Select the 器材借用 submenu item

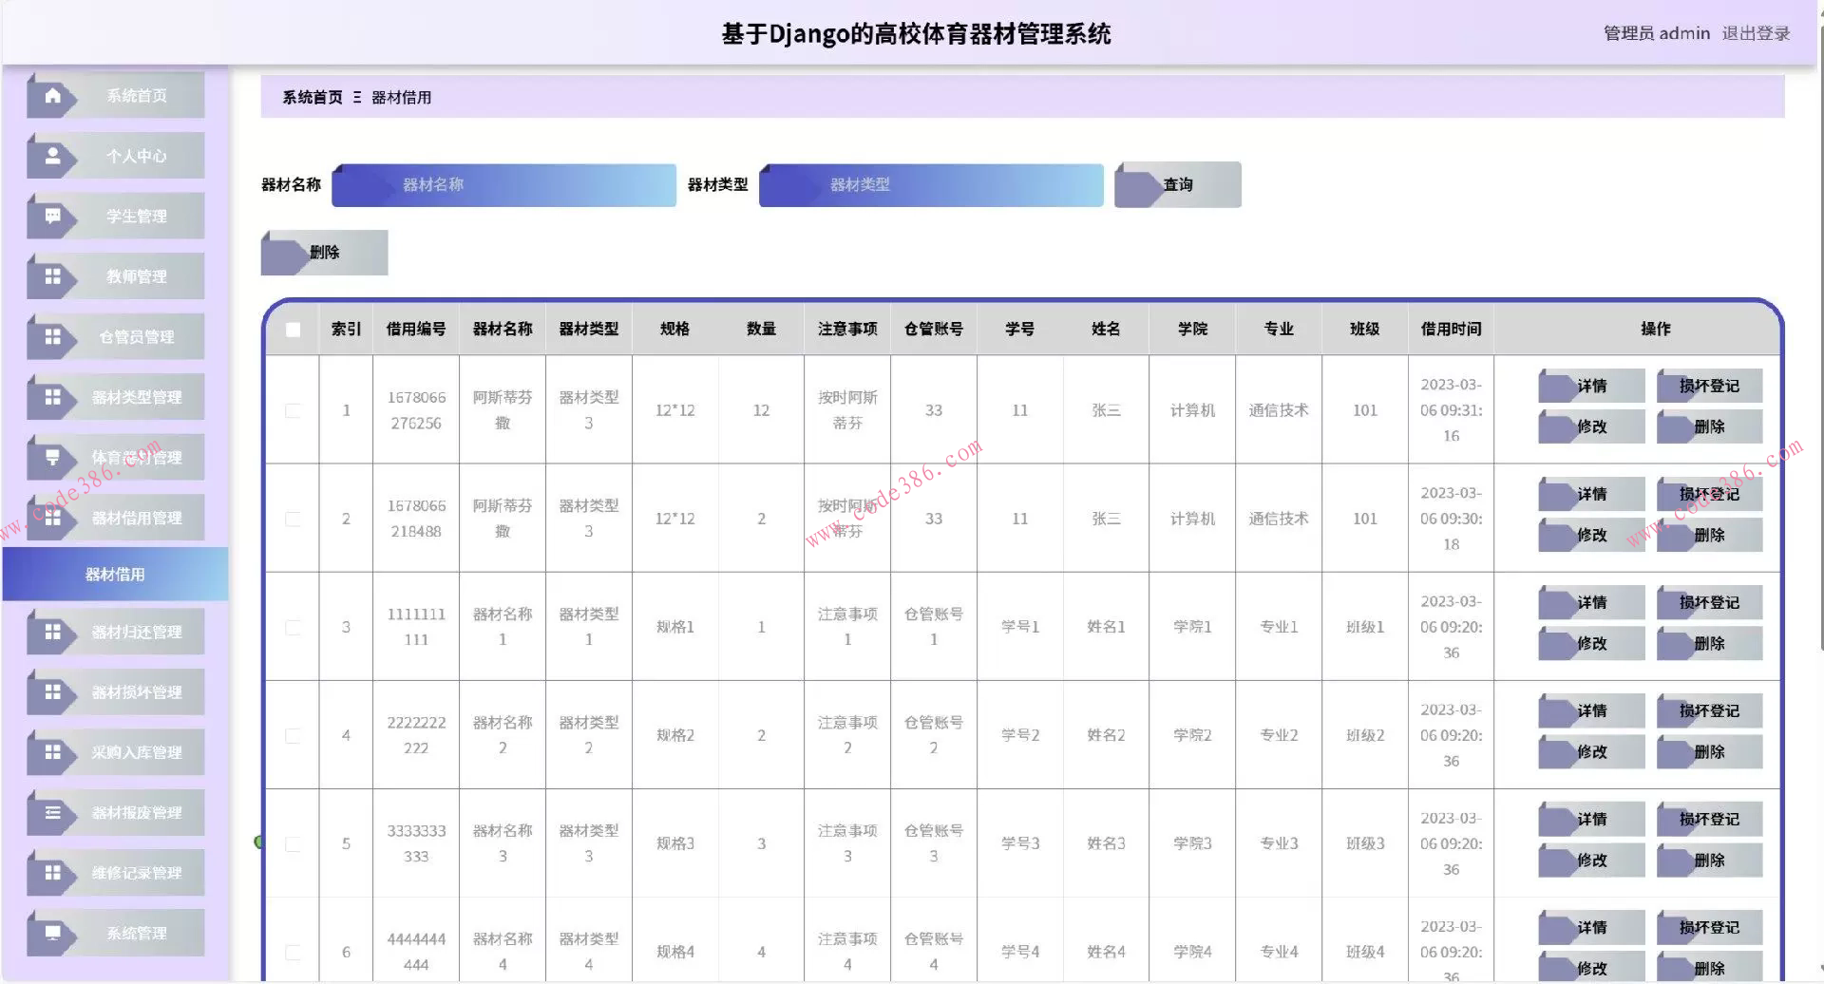[116, 575]
